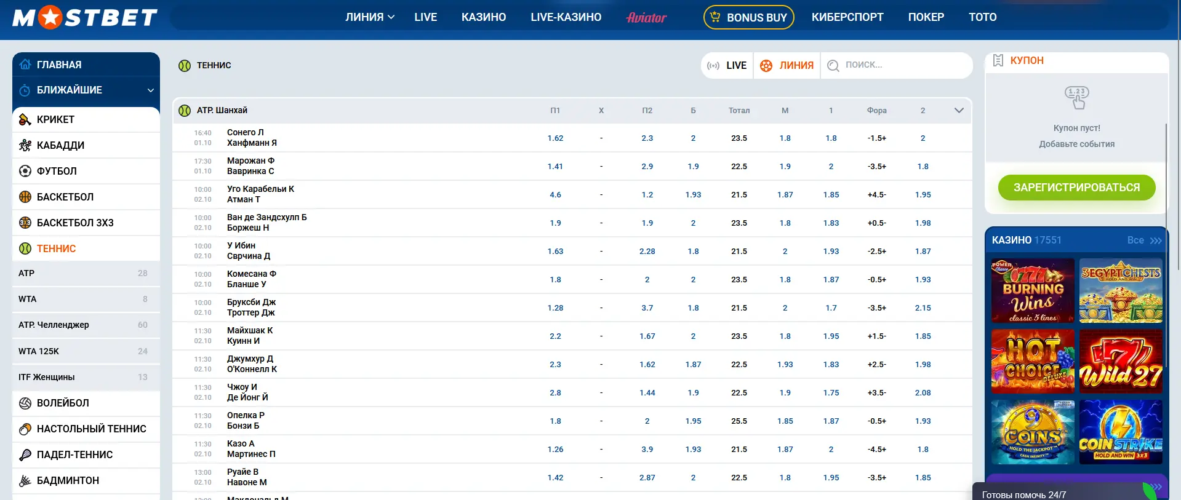The width and height of the screenshot is (1181, 500).
Task: Open ПОКЕР in top navigation
Action: pyautogui.click(x=926, y=17)
